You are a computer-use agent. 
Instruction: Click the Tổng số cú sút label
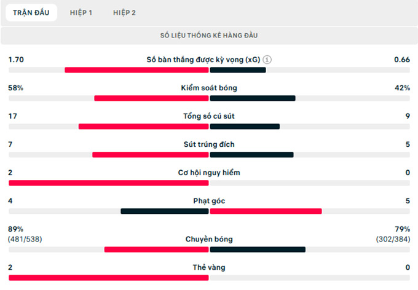point(209,116)
